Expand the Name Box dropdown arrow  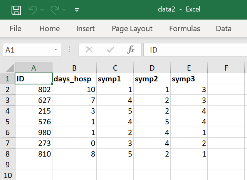pos(56,50)
